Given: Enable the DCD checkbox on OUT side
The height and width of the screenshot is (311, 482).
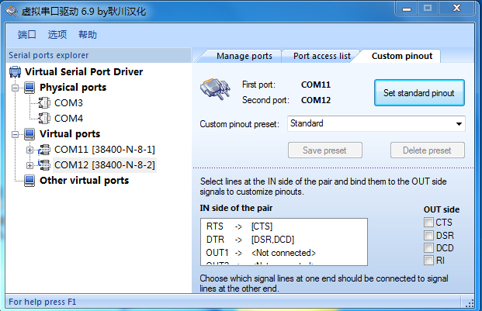Looking at the screenshot, I should [428, 247].
